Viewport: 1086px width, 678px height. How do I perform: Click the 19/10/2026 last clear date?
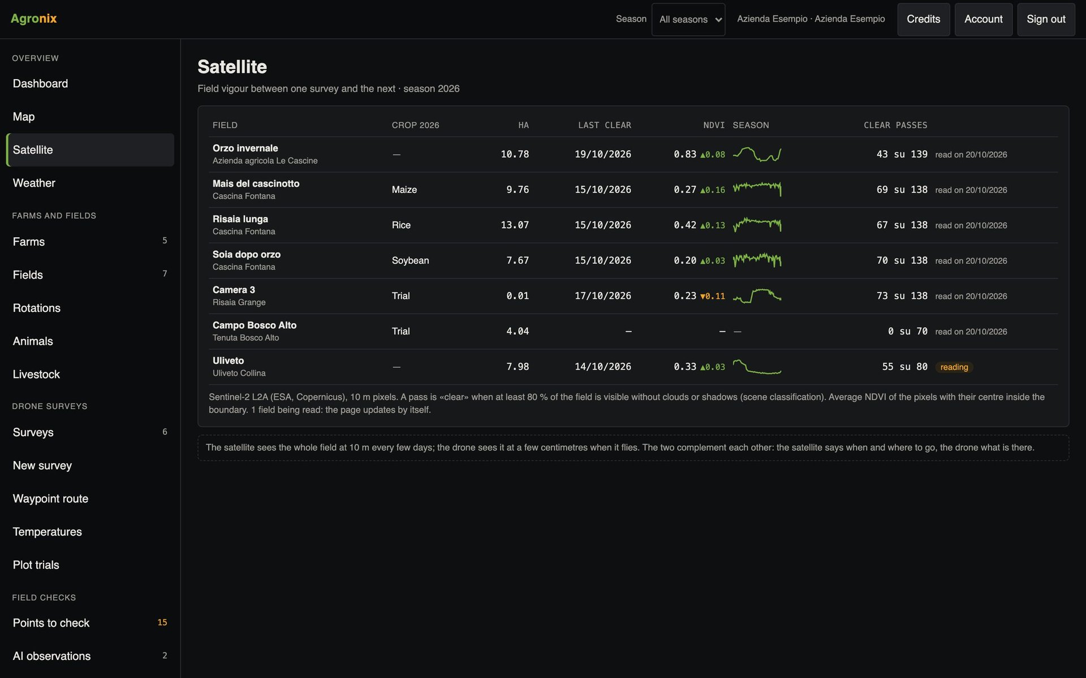pos(603,154)
